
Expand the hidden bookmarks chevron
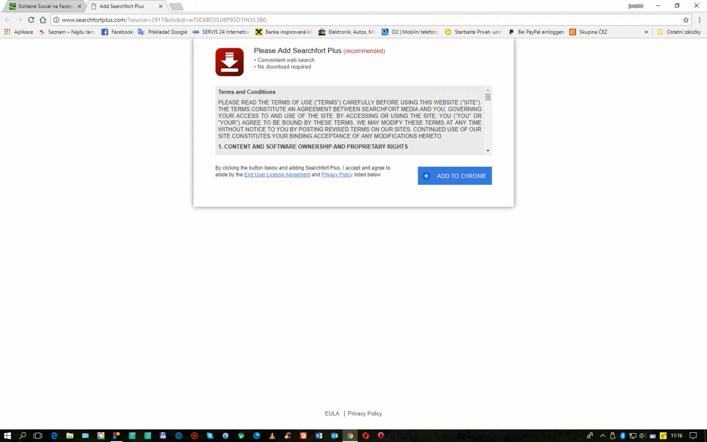(x=646, y=32)
